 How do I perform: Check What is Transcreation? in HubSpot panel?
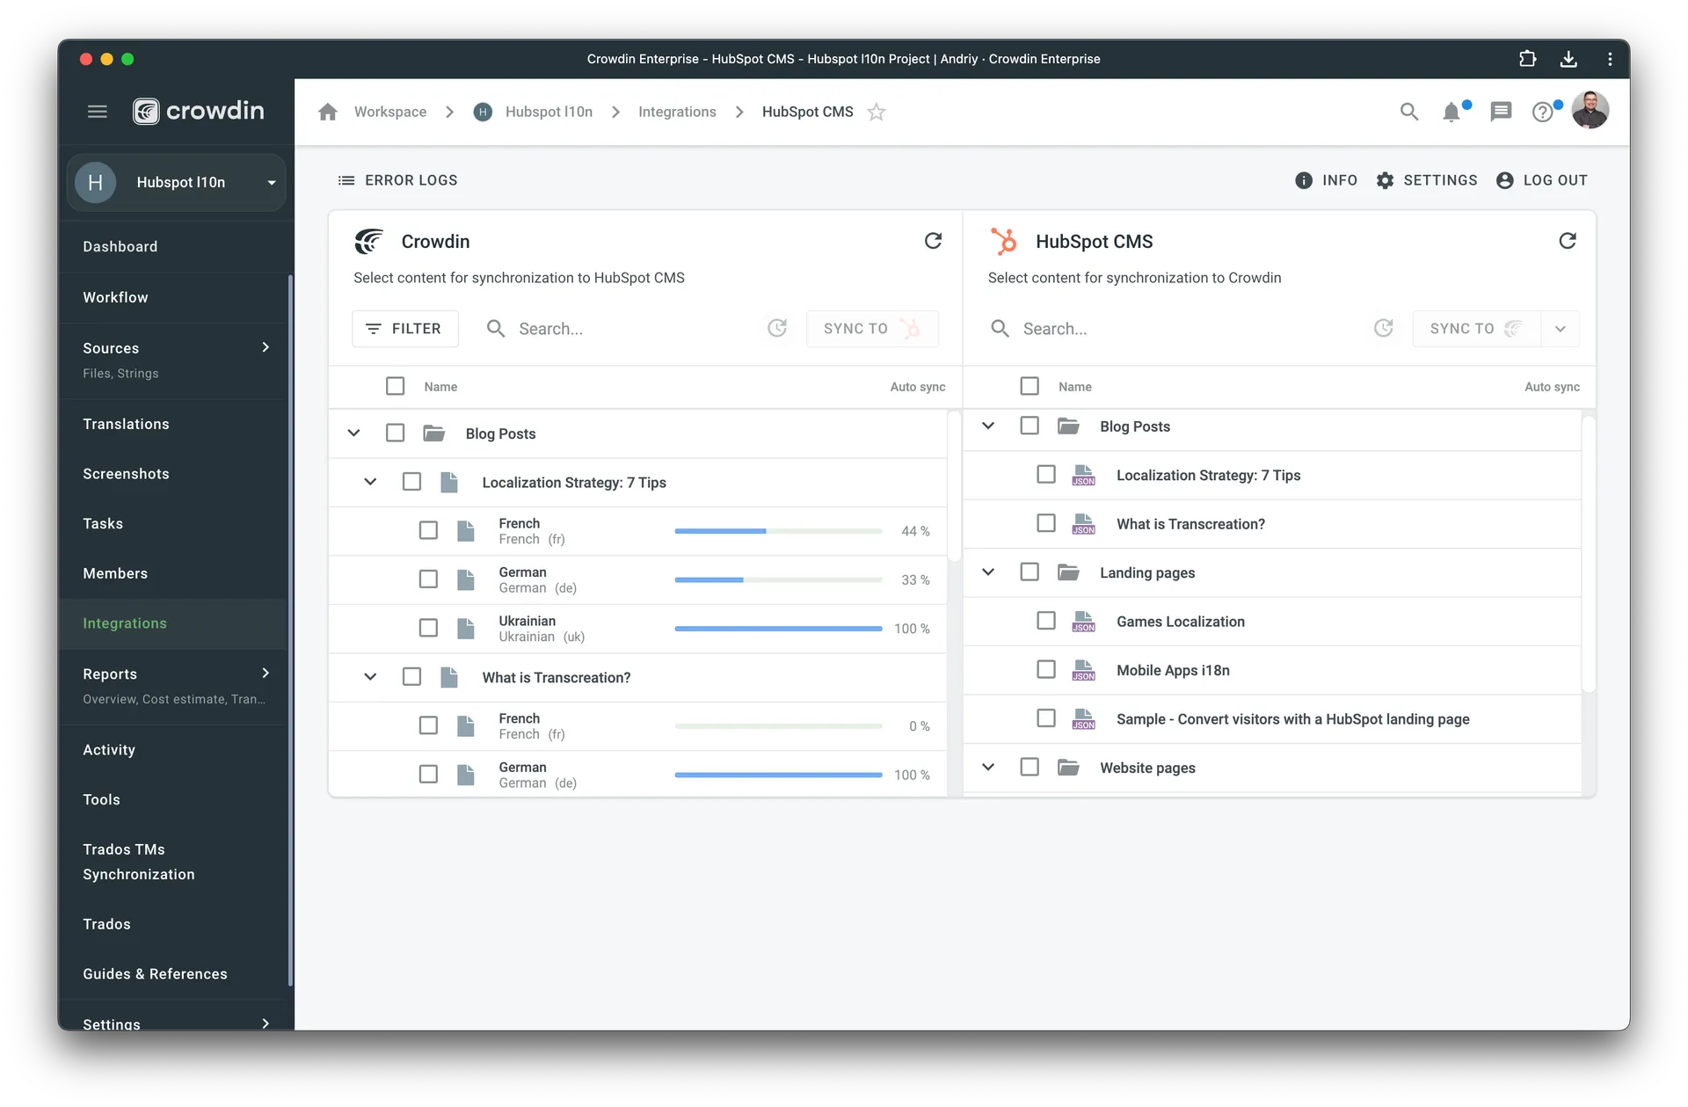(1046, 523)
